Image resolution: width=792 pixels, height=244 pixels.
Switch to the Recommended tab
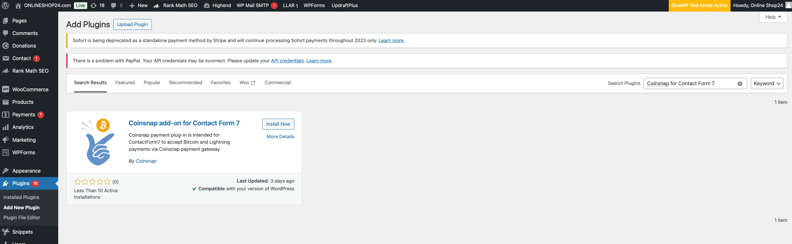186,83
